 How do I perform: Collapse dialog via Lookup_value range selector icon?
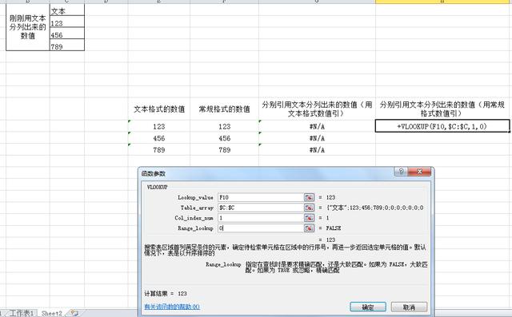[x=309, y=197]
